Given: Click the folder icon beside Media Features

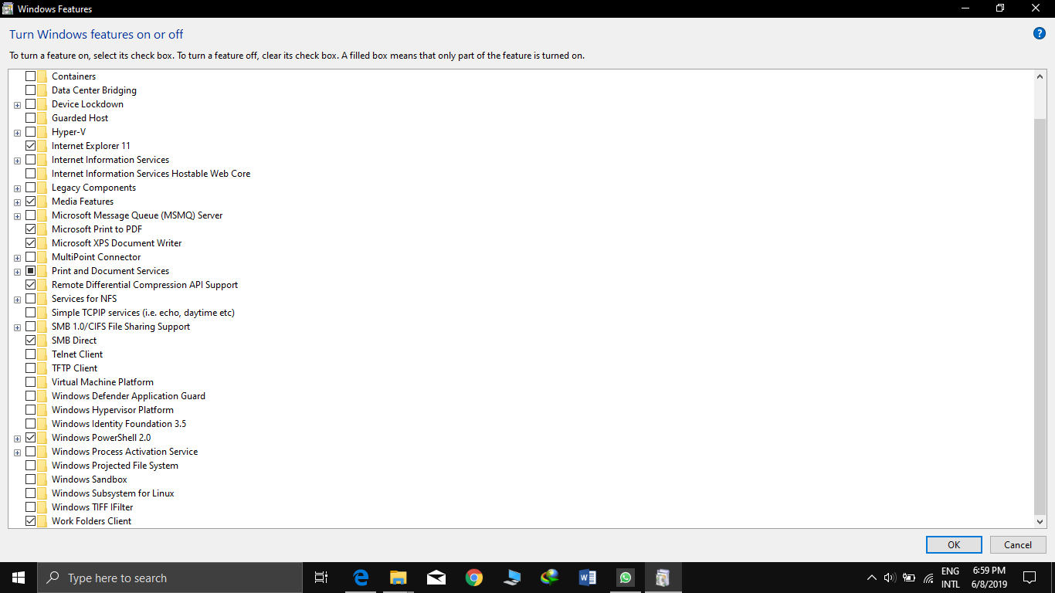Looking at the screenshot, I should pyautogui.click(x=42, y=202).
